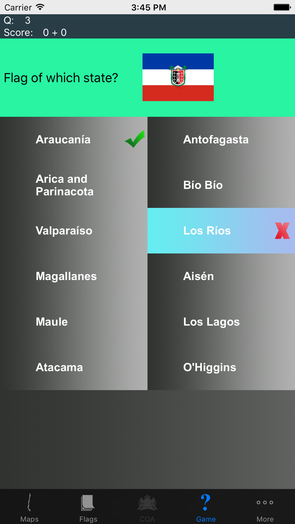Open the Flags tab icon

pyautogui.click(x=88, y=507)
